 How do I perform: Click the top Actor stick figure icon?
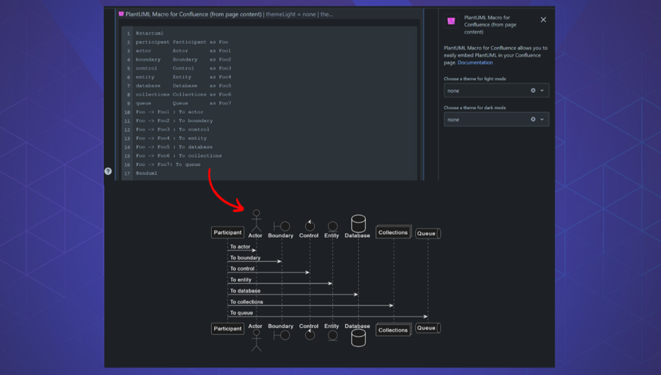coord(256,220)
